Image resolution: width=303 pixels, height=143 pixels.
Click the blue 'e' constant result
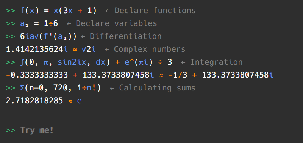tap(80, 101)
